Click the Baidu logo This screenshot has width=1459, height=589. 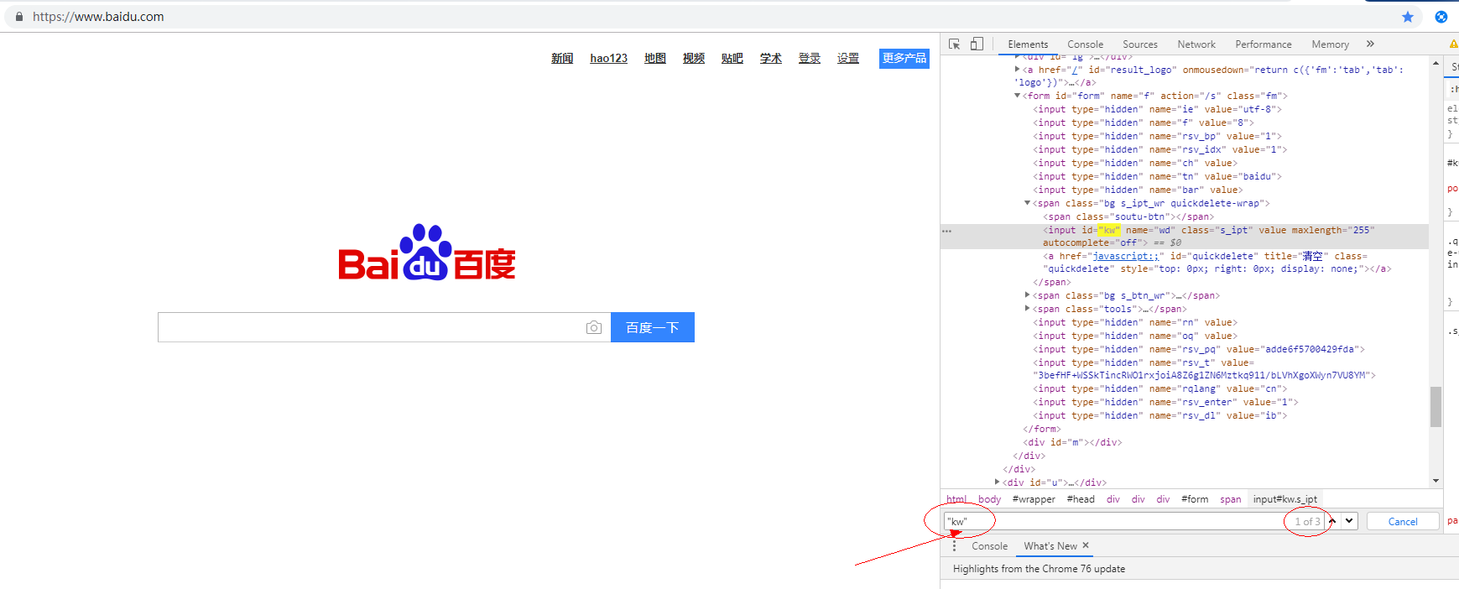point(427,252)
